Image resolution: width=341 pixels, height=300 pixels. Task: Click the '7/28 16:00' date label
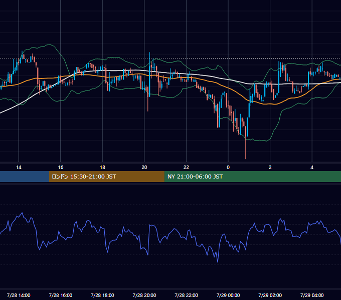(61, 295)
